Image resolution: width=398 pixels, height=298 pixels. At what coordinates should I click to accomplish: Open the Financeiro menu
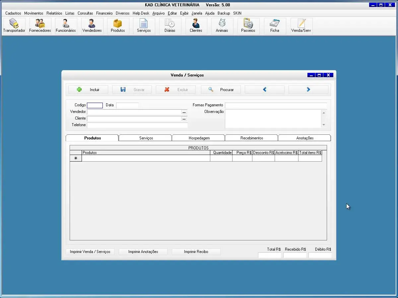point(104,13)
